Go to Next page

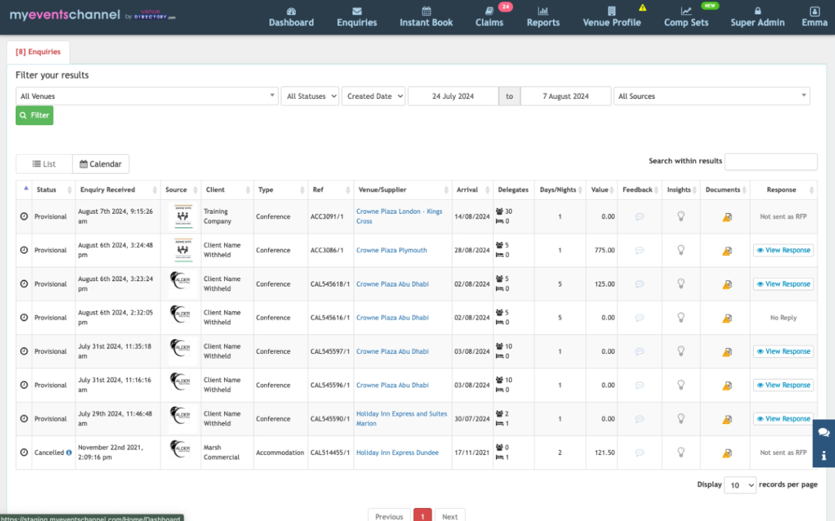point(450,516)
